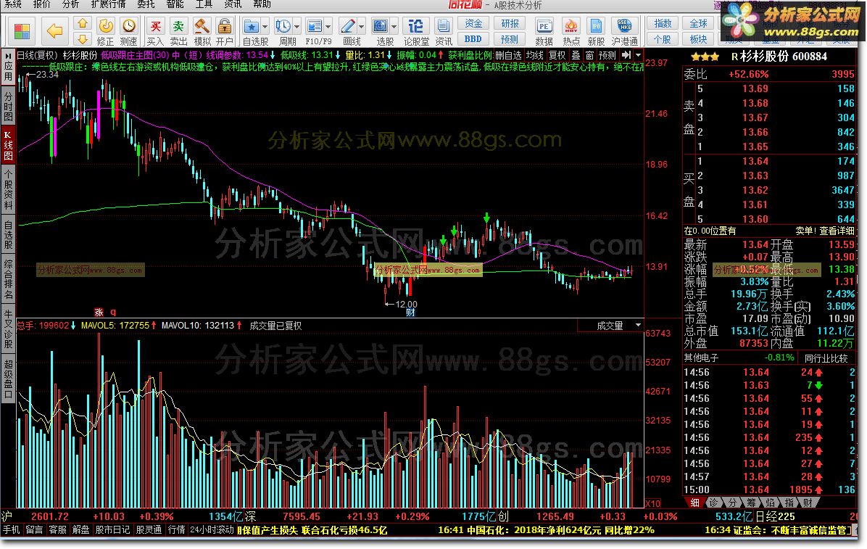This screenshot has width=867, height=549.
Task: Click the yellow down arrow toolbar button
Action: pos(83,38)
